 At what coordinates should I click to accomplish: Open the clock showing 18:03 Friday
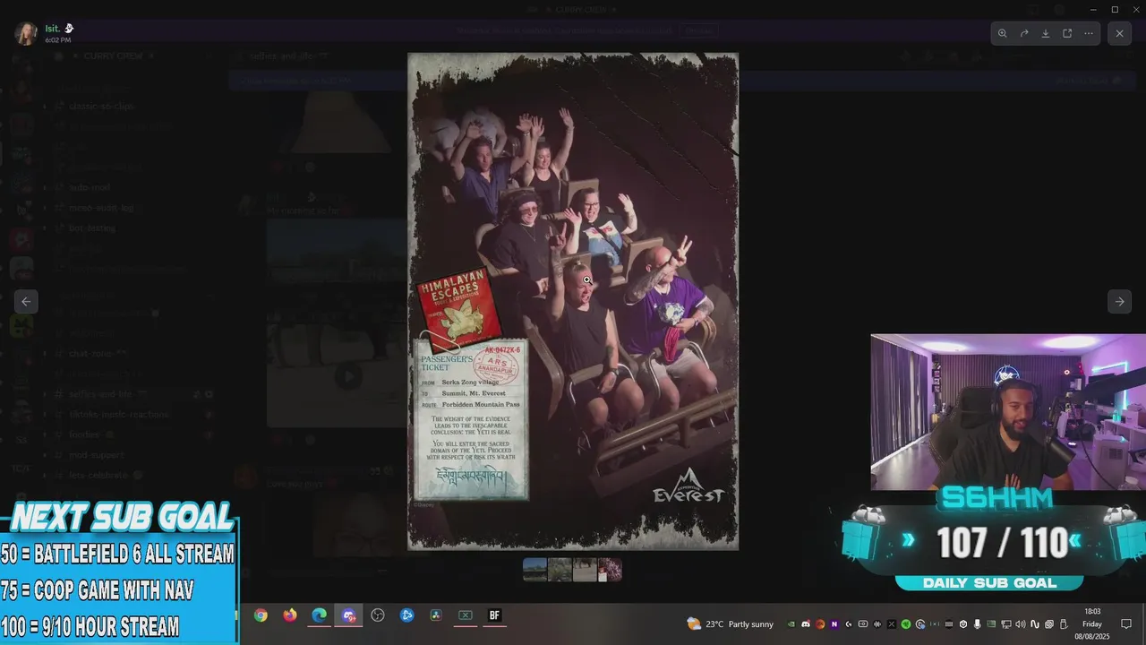pos(1092,623)
